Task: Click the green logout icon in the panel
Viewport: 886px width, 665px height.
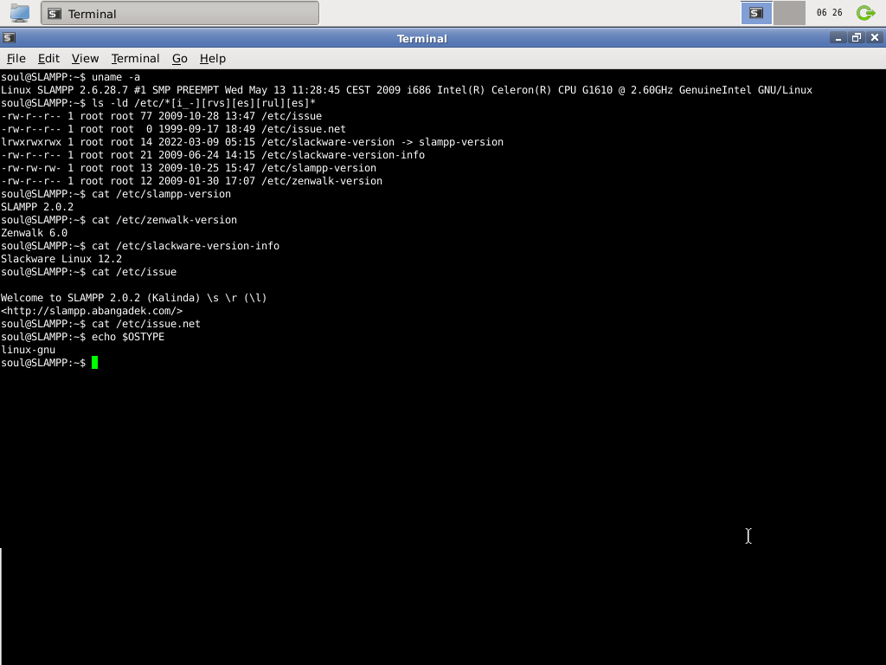Action: (865, 13)
